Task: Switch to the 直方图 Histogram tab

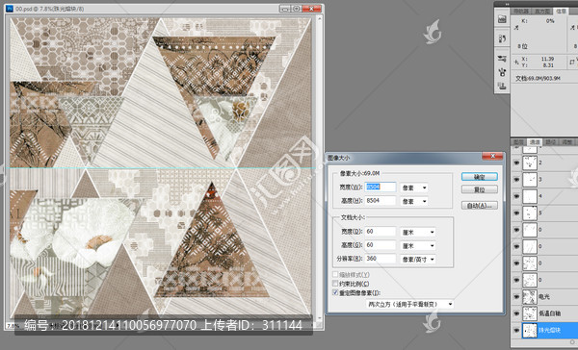Action: pyautogui.click(x=542, y=11)
